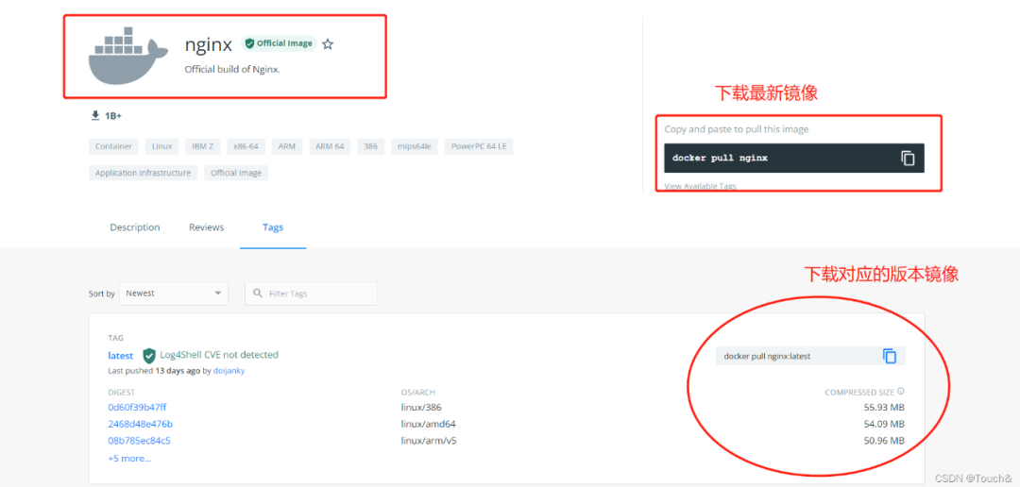Click the mips64le tag

coord(415,146)
